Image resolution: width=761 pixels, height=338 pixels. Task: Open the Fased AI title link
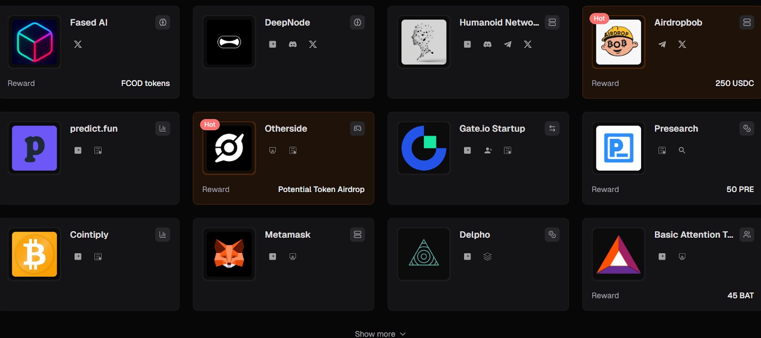coord(88,22)
